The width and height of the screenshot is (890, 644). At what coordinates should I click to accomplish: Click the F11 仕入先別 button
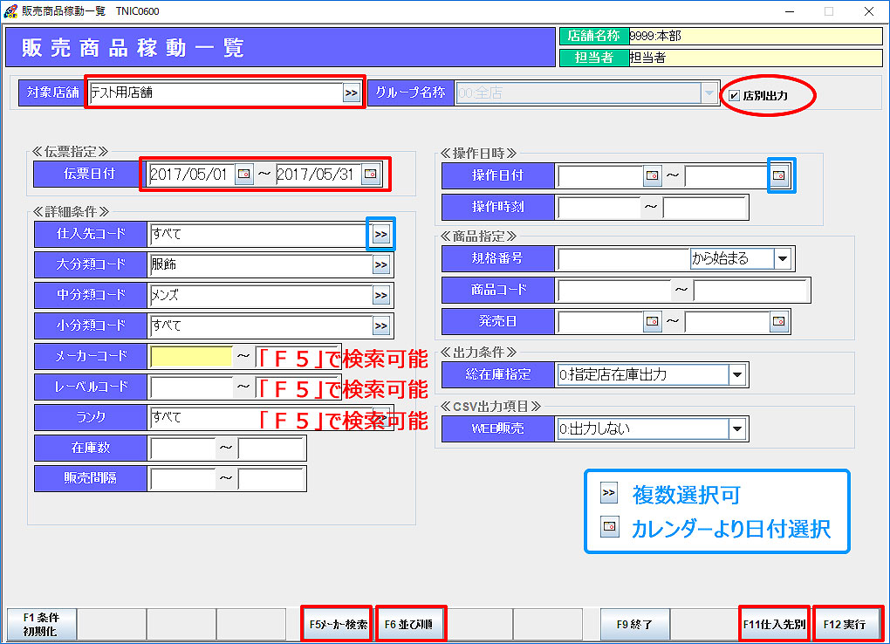click(774, 624)
